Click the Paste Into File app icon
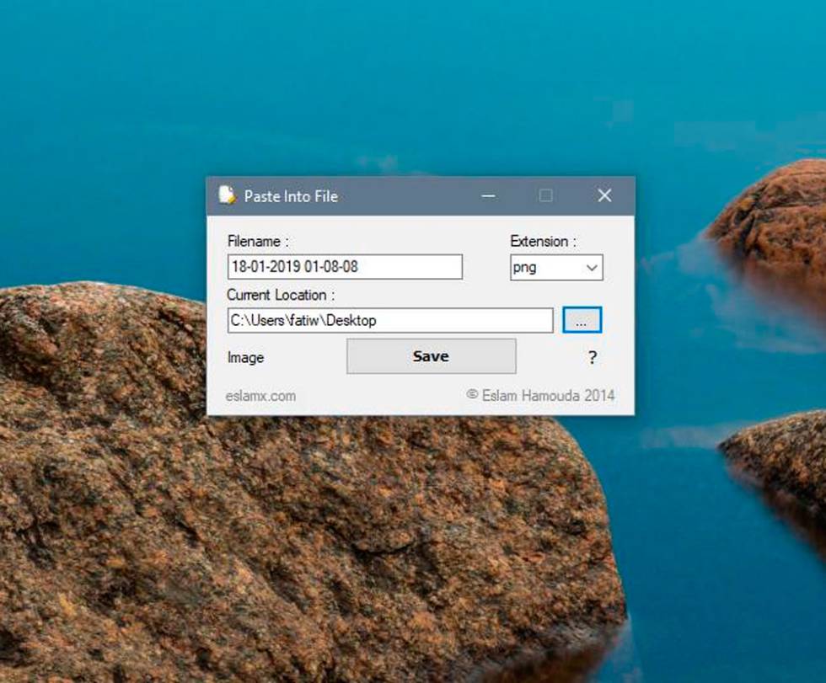 tap(227, 195)
